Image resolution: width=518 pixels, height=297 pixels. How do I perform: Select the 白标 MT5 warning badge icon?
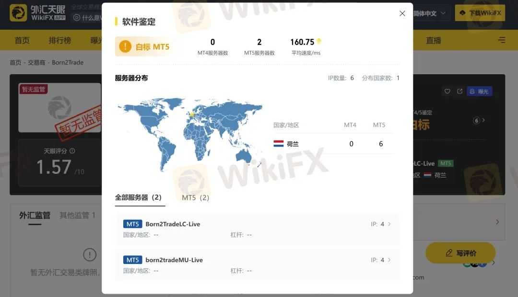(x=124, y=46)
